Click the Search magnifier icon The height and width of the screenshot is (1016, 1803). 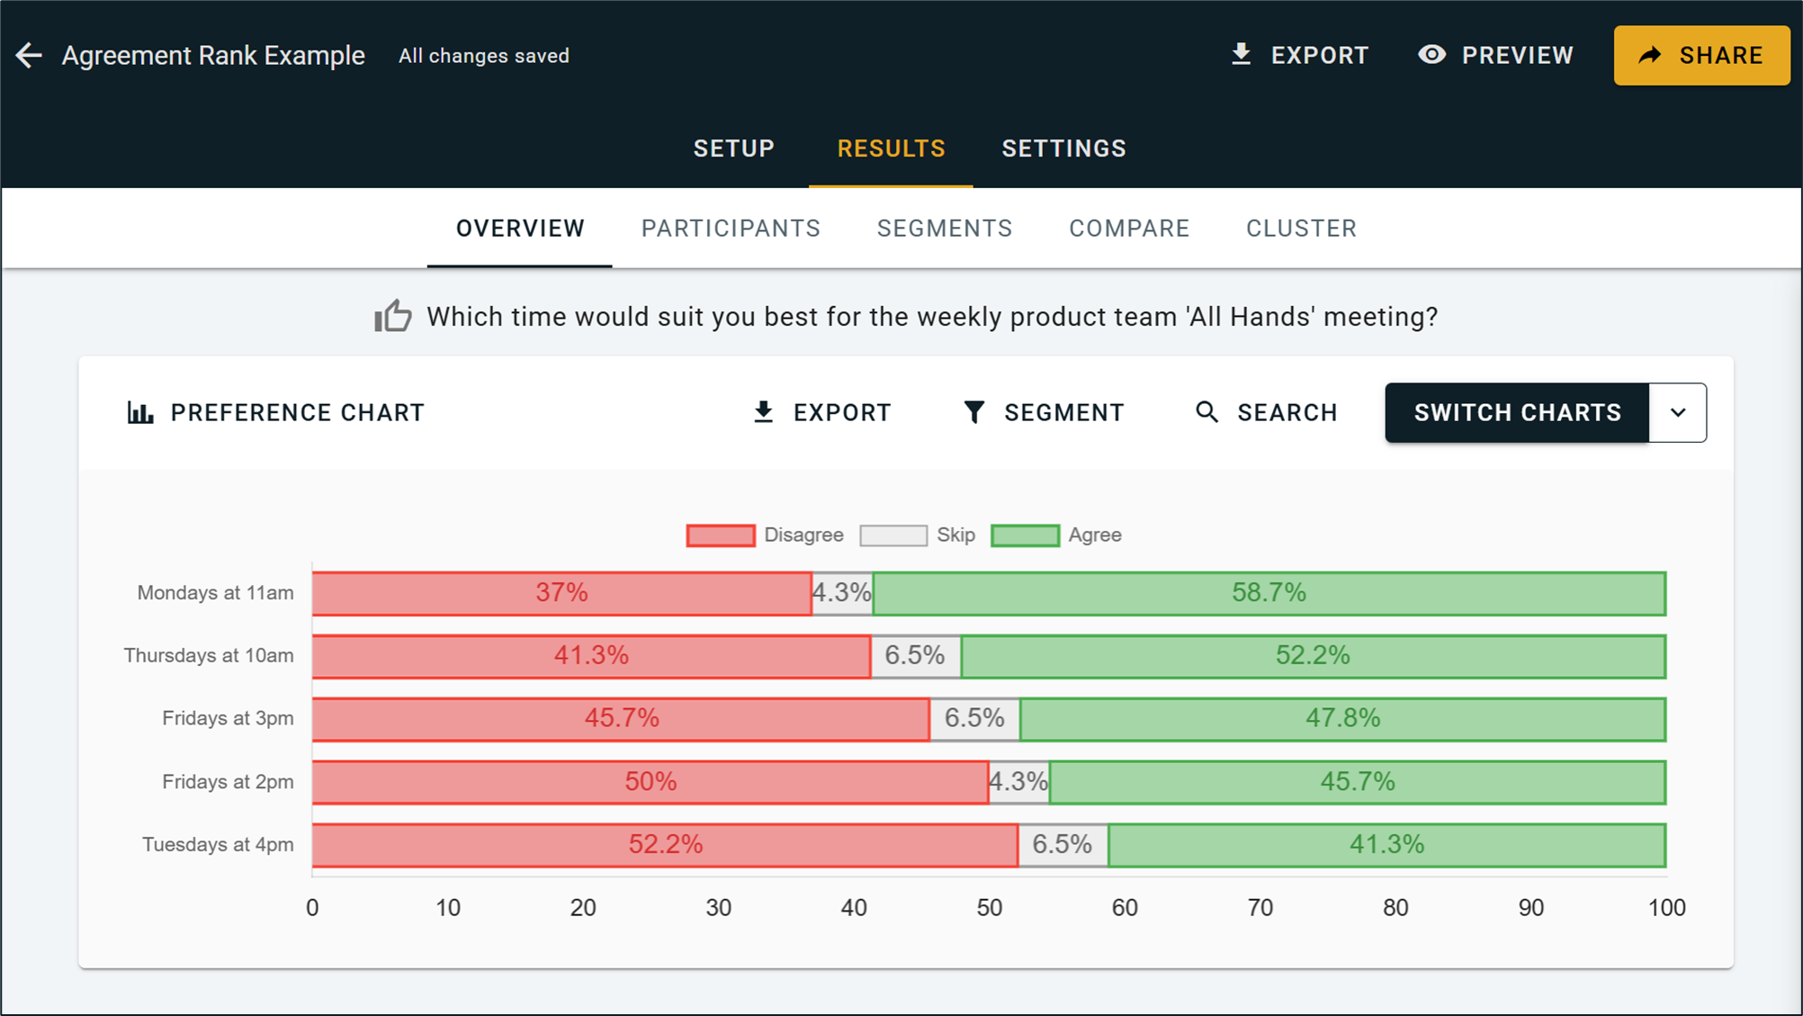(1206, 413)
